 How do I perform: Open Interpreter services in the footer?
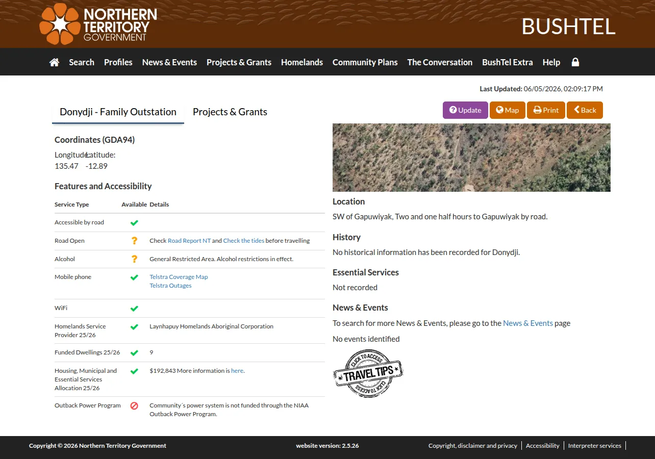tap(595, 446)
